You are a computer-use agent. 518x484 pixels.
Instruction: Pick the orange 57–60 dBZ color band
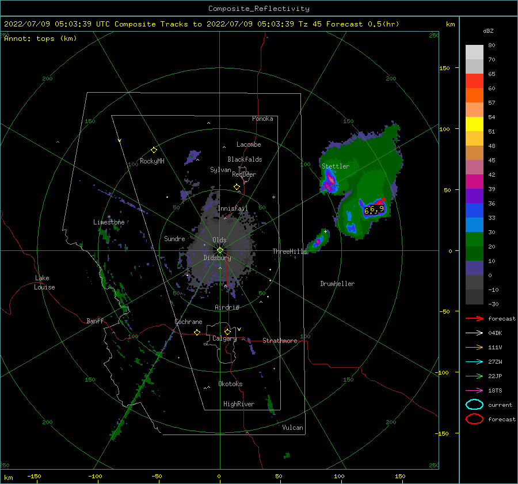pyautogui.click(x=474, y=96)
